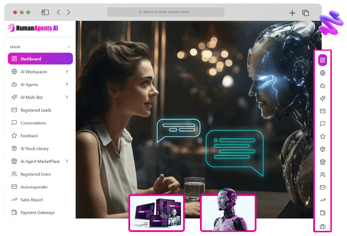Expand the AI Workspaces submenu chevron
The image size is (347, 236).
point(67,71)
